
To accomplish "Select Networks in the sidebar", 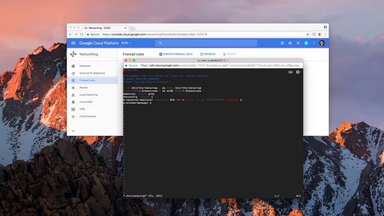I will coord(85,66).
